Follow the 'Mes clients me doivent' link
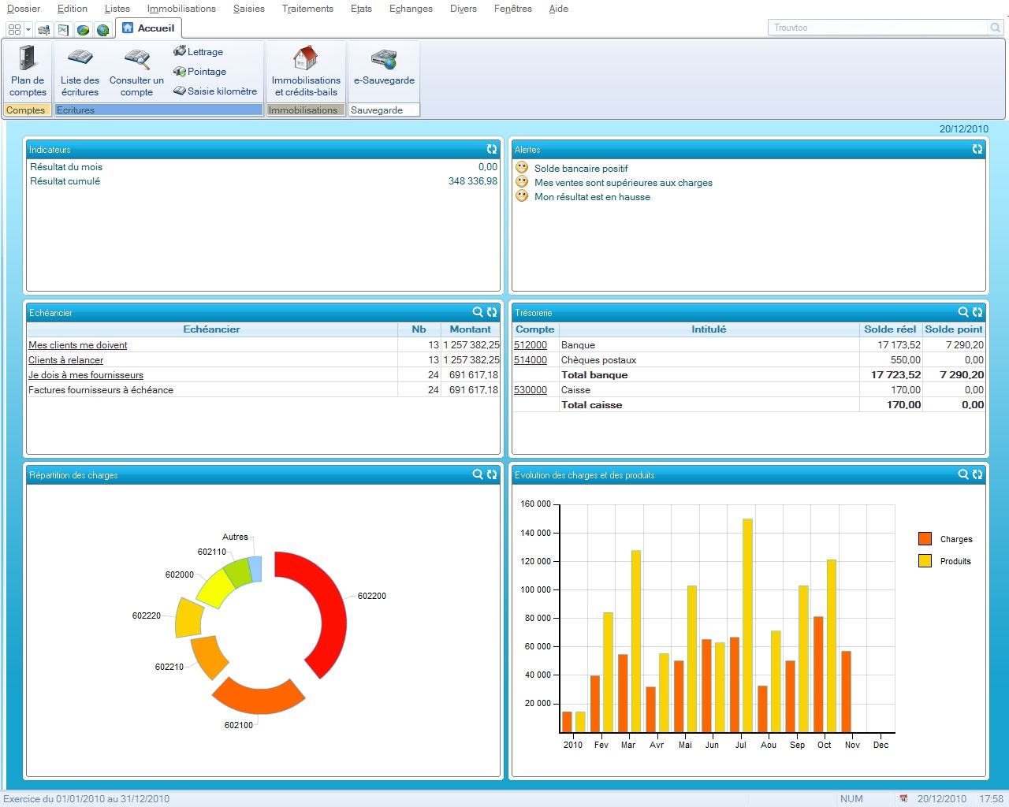 77,345
